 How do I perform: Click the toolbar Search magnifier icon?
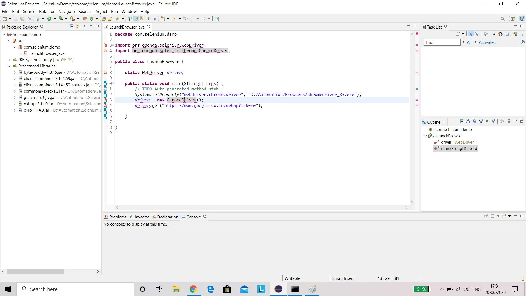pyautogui.click(x=502, y=19)
